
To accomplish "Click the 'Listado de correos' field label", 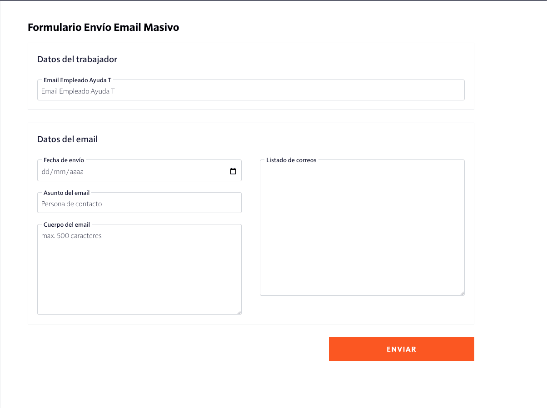I will [x=291, y=160].
